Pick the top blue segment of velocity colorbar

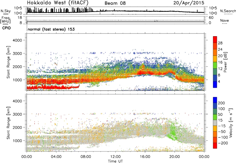click(215, 100)
